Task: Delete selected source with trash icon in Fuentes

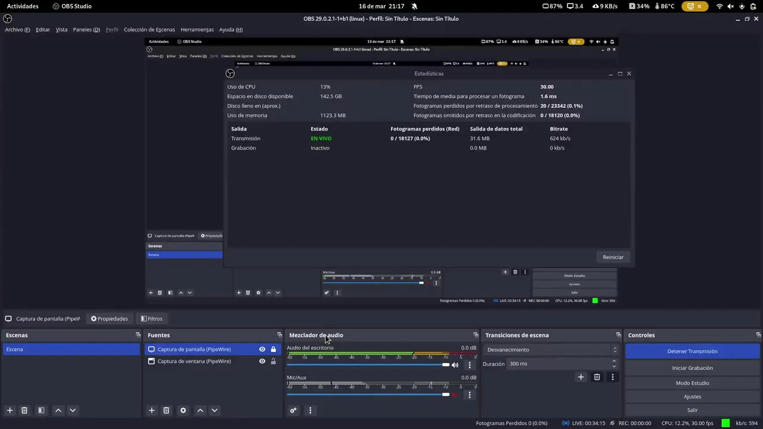Action: [x=166, y=410]
